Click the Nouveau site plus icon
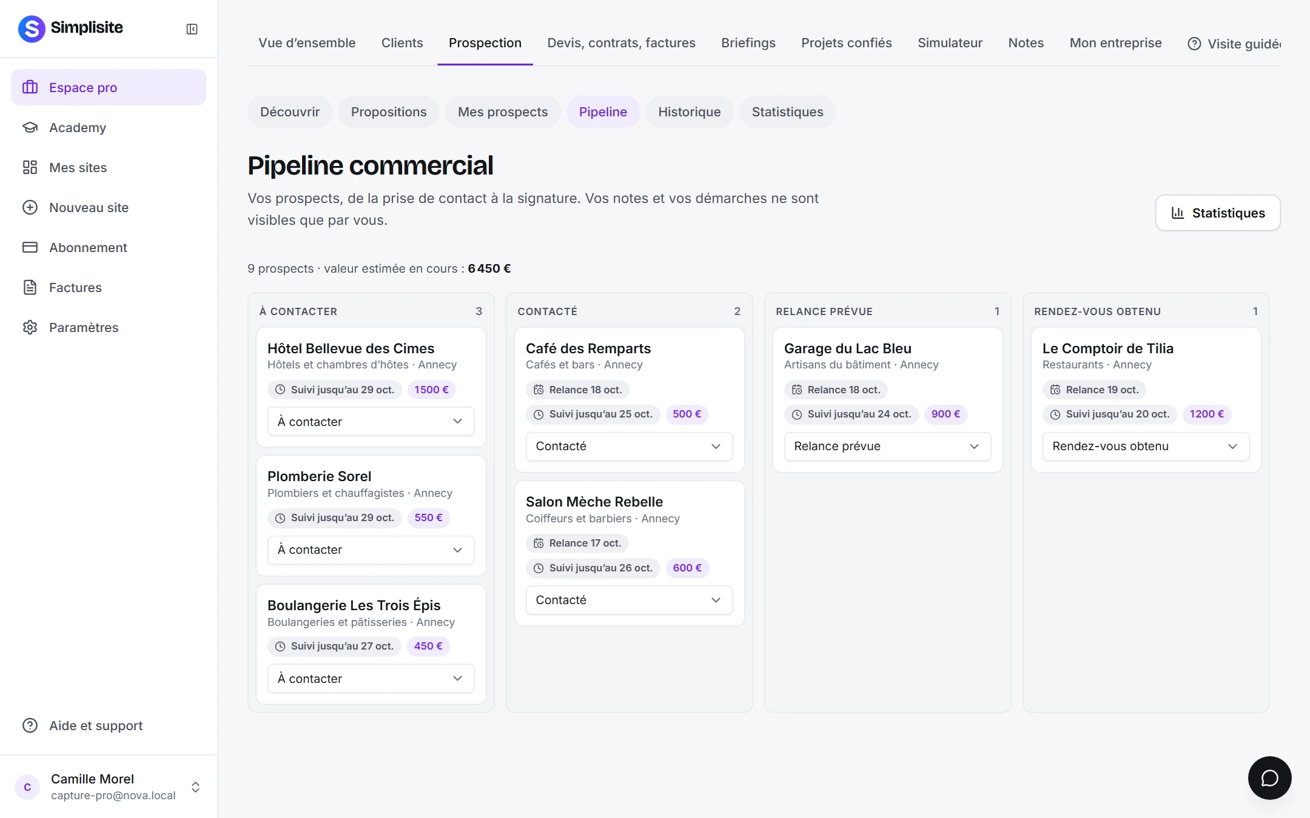 (x=30, y=207)
